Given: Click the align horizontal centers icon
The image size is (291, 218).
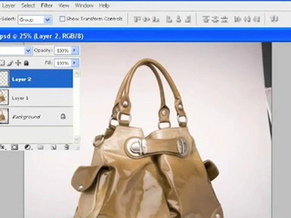Looking at the screenshot, I should point(179,19).
